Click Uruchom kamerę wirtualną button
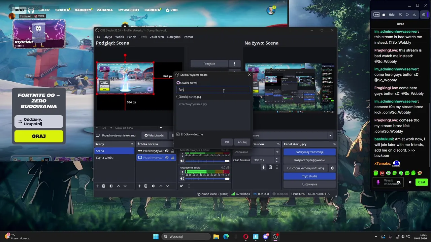The image size is (431, 242). point(305,168)
